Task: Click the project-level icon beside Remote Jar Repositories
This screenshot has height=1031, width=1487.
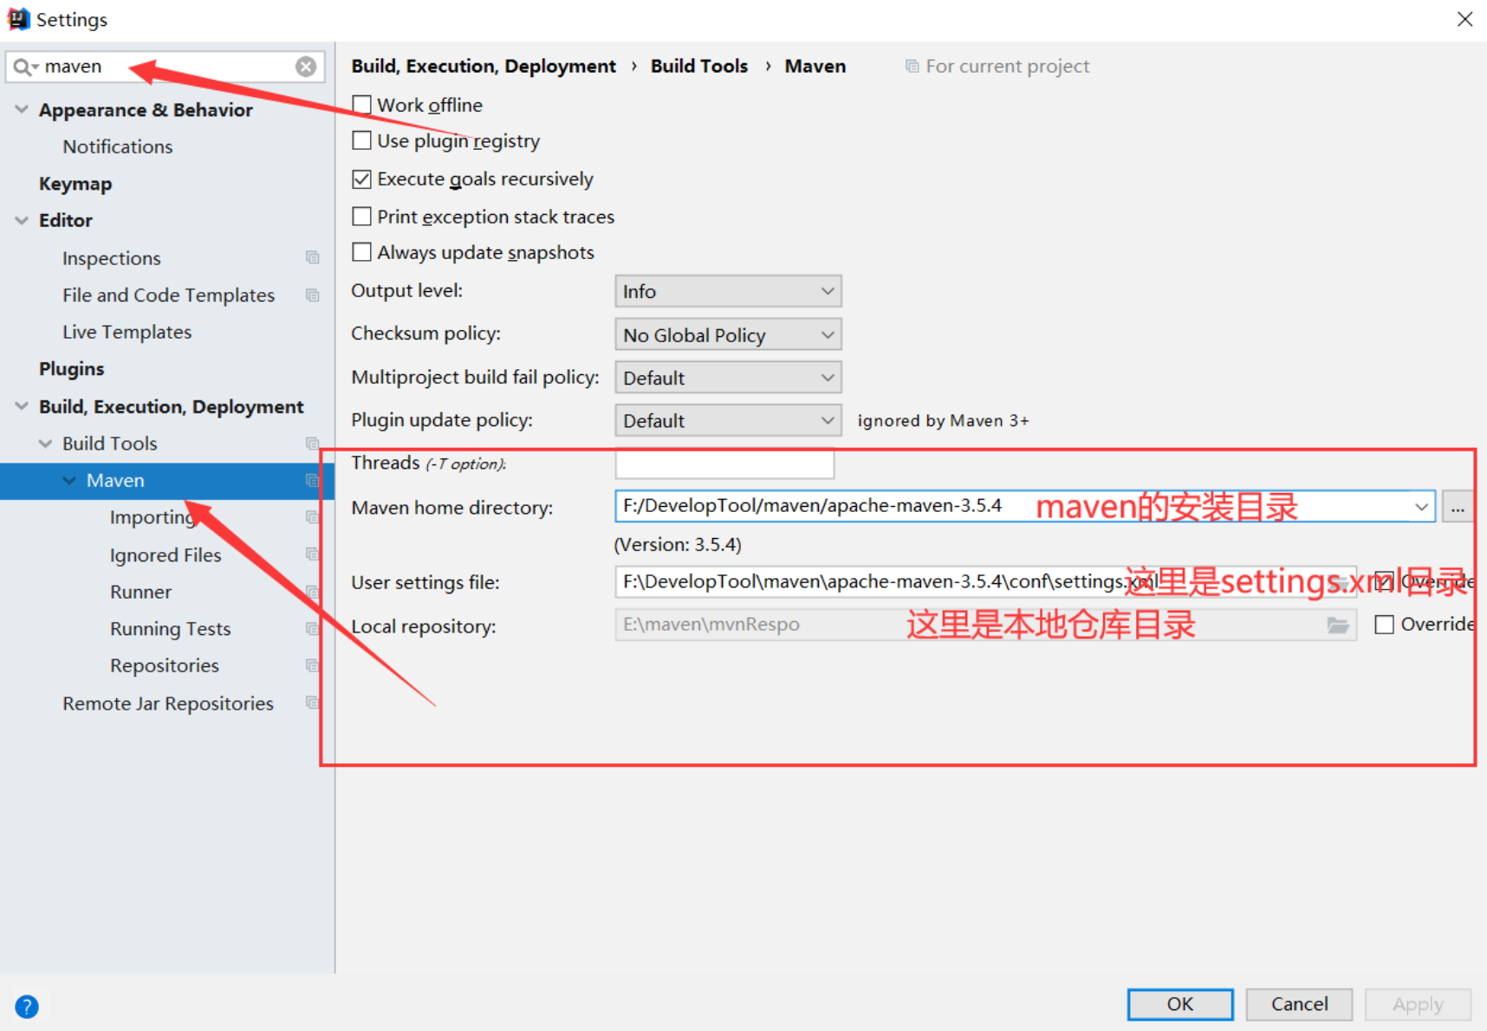Action: 313,703
